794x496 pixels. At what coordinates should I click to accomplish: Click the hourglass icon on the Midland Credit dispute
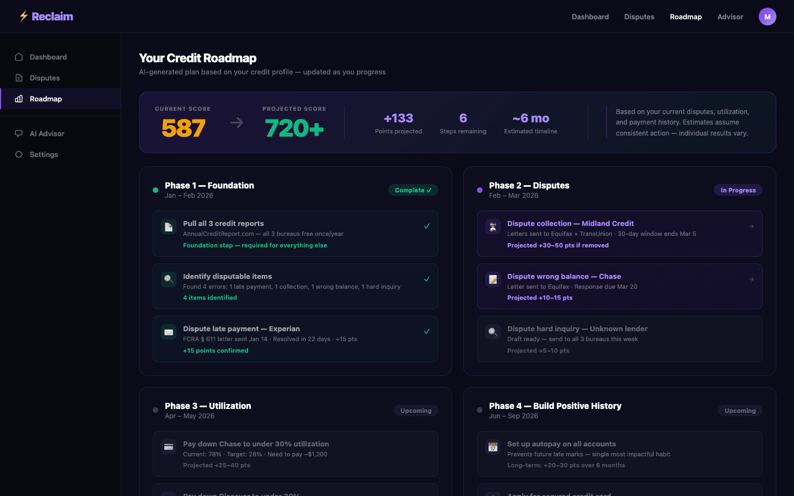pos(492,226)
